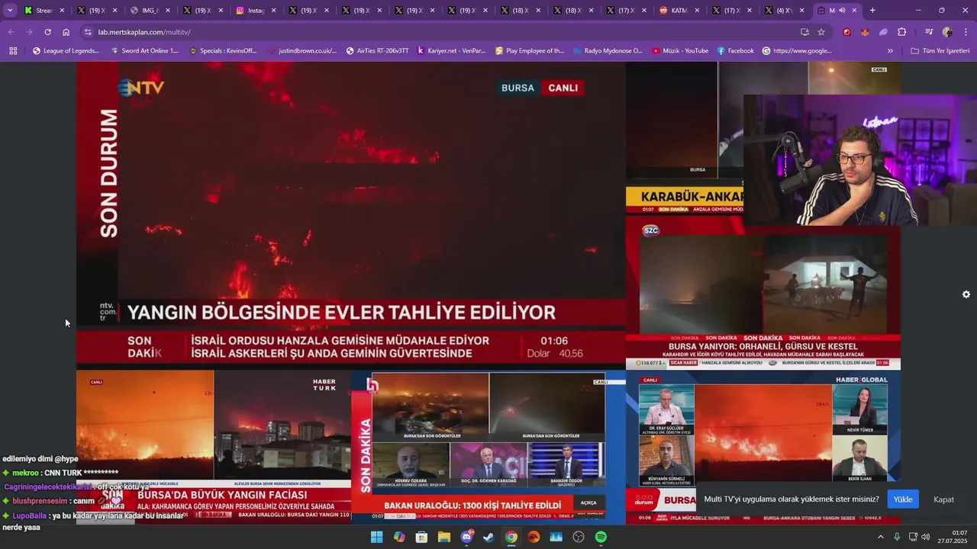The height and width of the screenshot is (549, 977).
Task: Open the bookmarks apps grid icon
Action: coord(13,51)
